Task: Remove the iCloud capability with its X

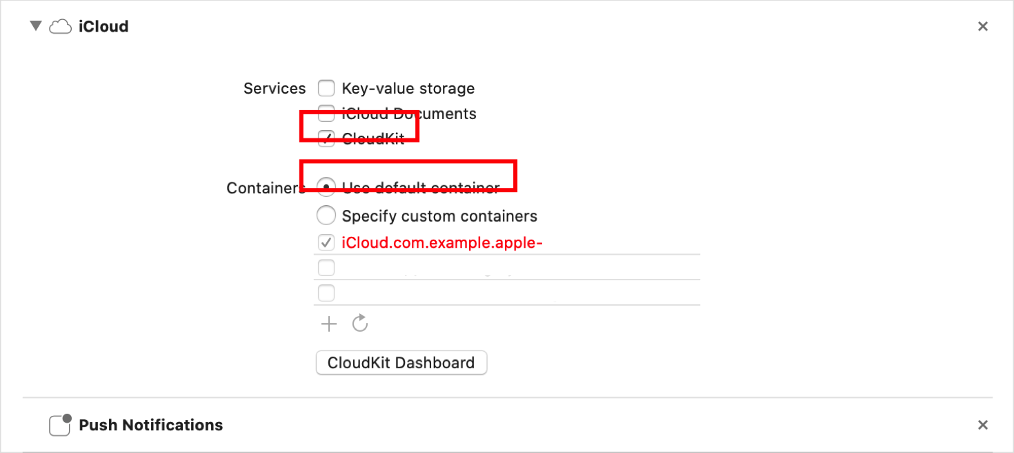Action: (983, 26)
